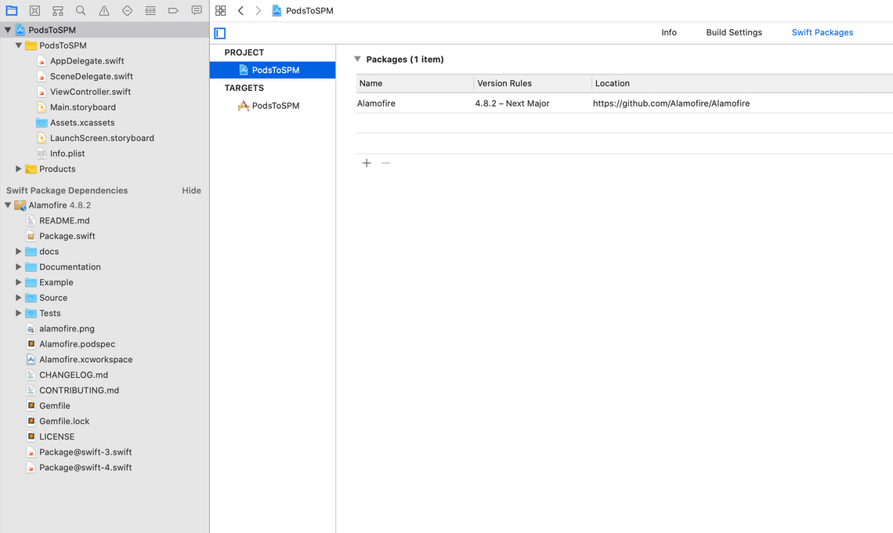Open SceneDelegate.swift
The width and height of the screenshot is (893, 533).
[91, 76]
